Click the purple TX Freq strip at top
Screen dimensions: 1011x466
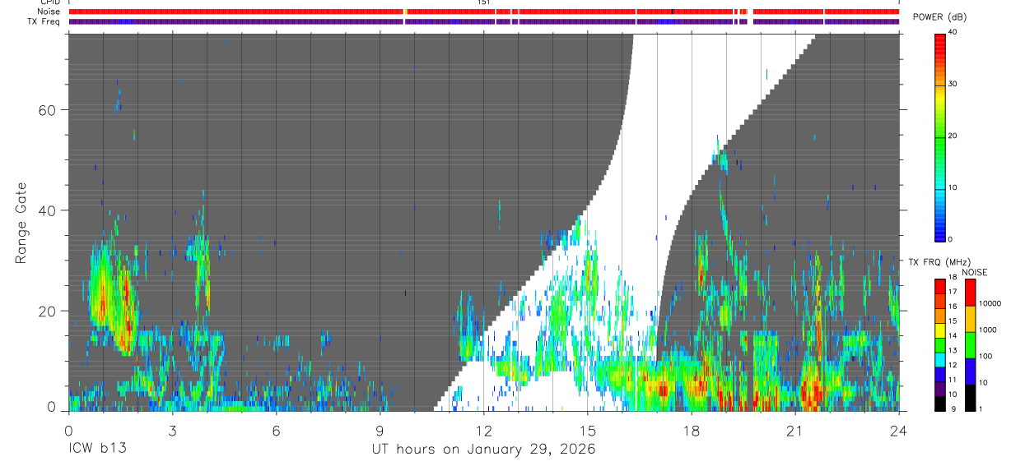point(483,21)
